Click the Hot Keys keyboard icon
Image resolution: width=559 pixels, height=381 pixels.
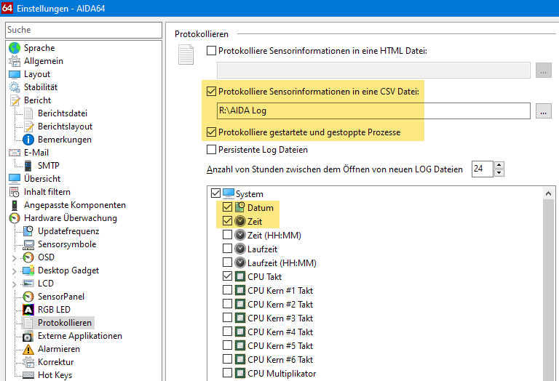point(28,375)
